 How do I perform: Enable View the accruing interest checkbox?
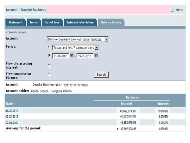tap(49, 66)
